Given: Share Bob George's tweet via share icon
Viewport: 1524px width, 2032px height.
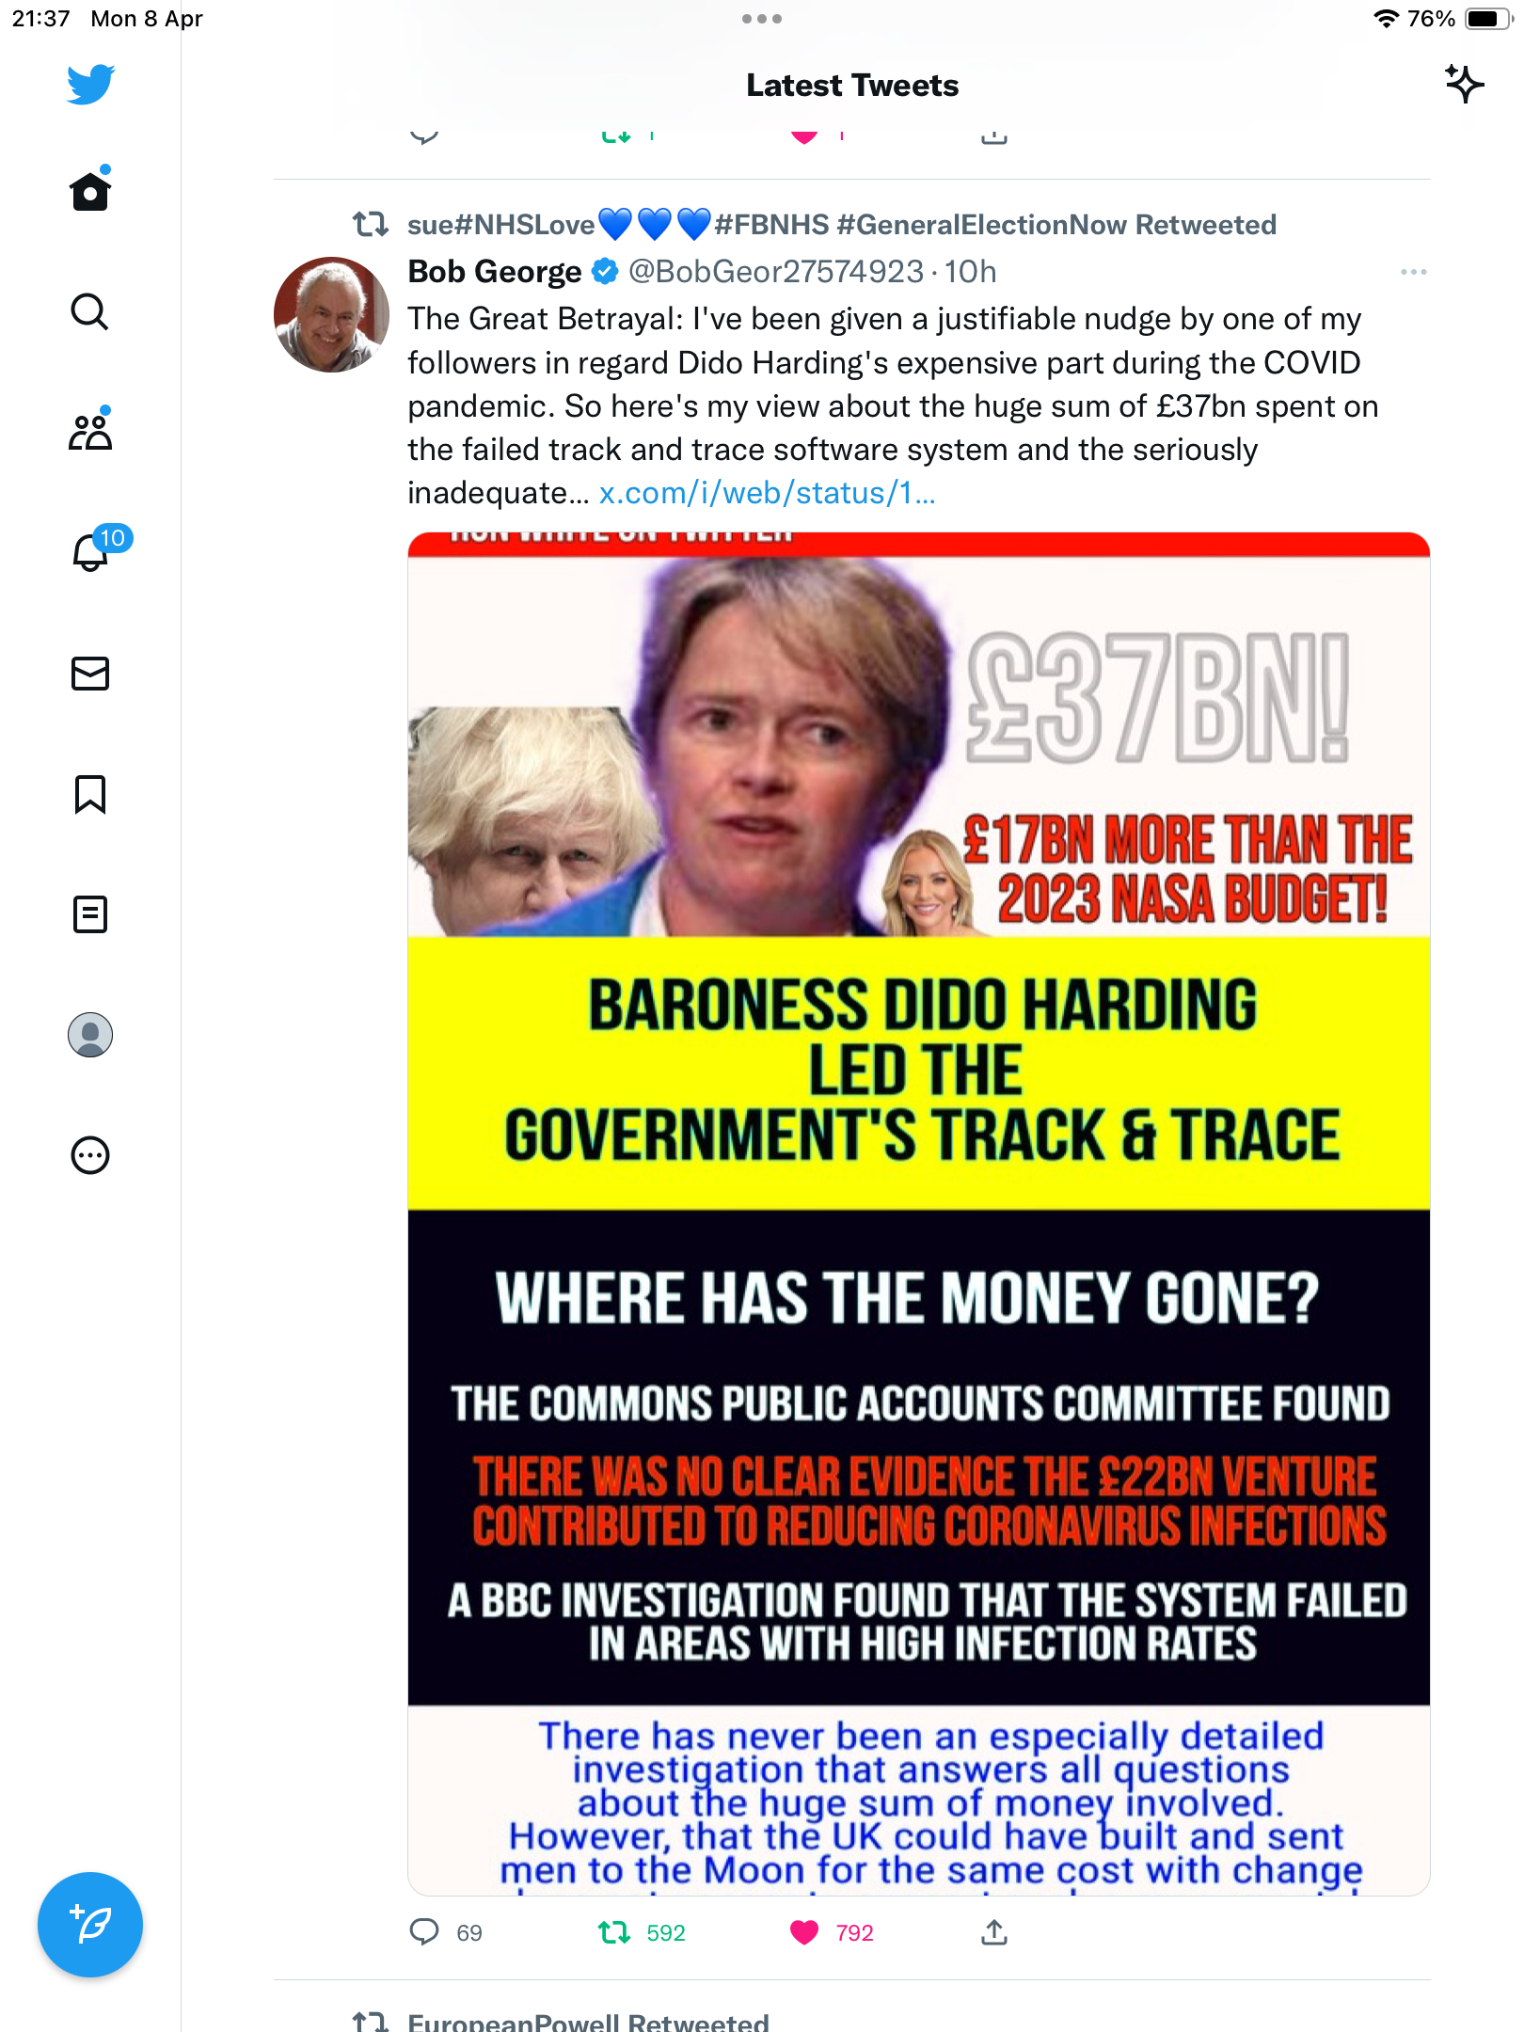Looking at the screenshot, I should pyautogui.click(x=994, y=1932).
